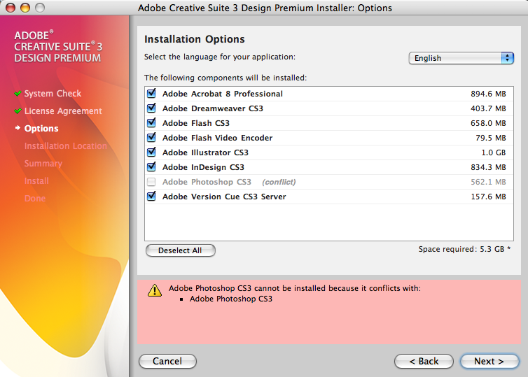Click the Cancel button
528x377 pixels.
click(x=167, y=361)
